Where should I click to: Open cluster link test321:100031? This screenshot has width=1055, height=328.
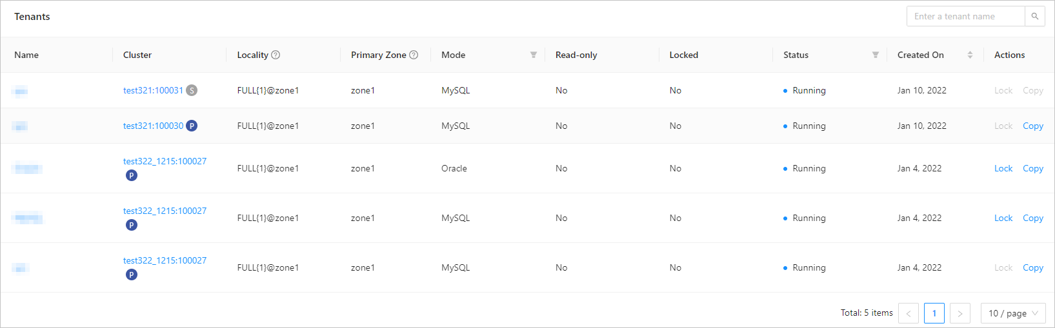point(153,90)
